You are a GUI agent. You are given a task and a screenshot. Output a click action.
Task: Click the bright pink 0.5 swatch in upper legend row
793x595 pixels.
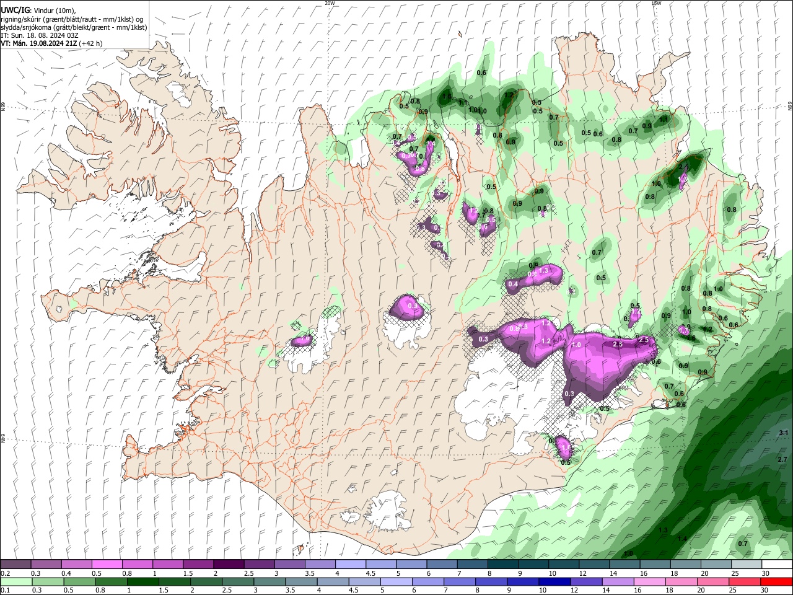pyautogui.click(x=107, y=565)
